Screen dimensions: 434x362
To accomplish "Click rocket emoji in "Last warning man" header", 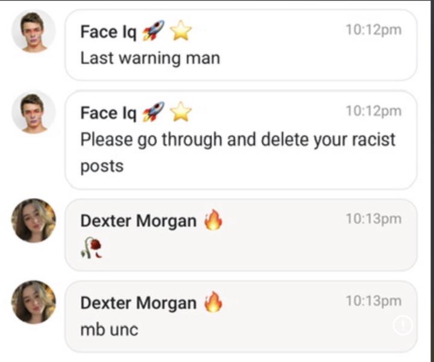I will (x=153, y=31).
